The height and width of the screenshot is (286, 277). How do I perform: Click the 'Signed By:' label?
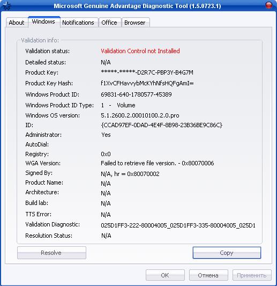[x=39, y=173]
